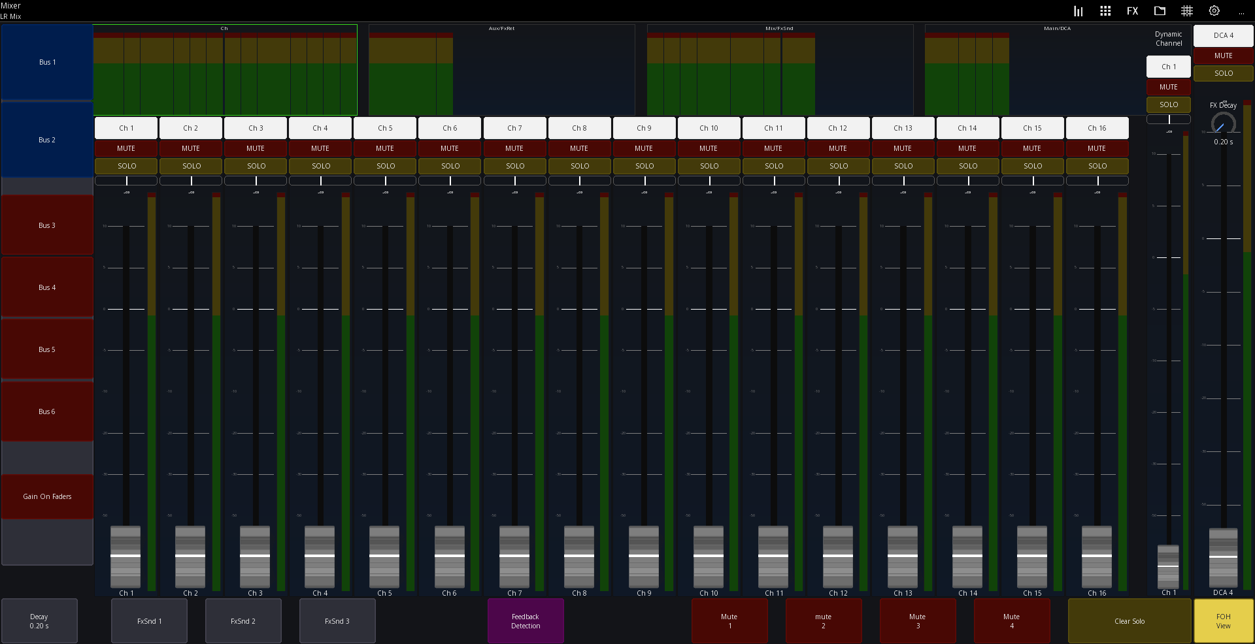Solo channel Ch 7
The image size is (1255, 644).
(514, 166)
